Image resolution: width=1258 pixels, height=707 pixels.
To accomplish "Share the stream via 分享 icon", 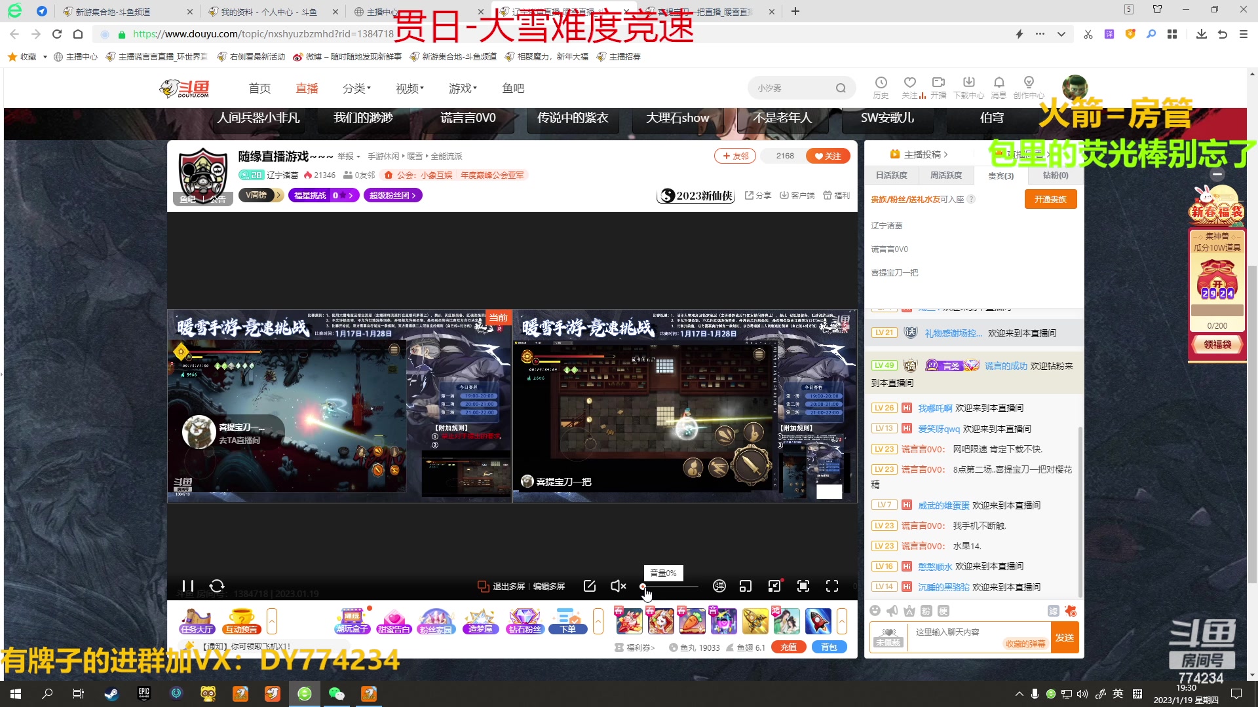I will [758, 195].
